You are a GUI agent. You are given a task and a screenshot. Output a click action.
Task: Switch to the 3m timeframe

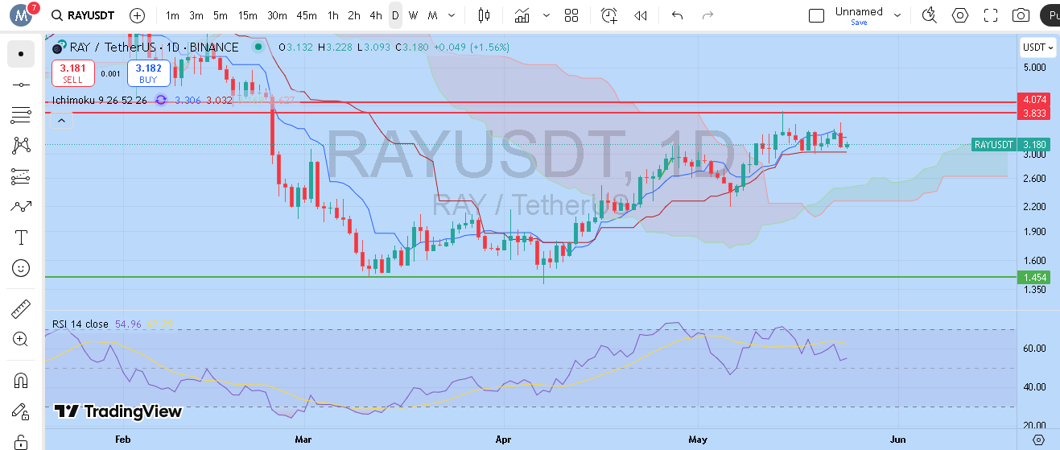(196, 15)
